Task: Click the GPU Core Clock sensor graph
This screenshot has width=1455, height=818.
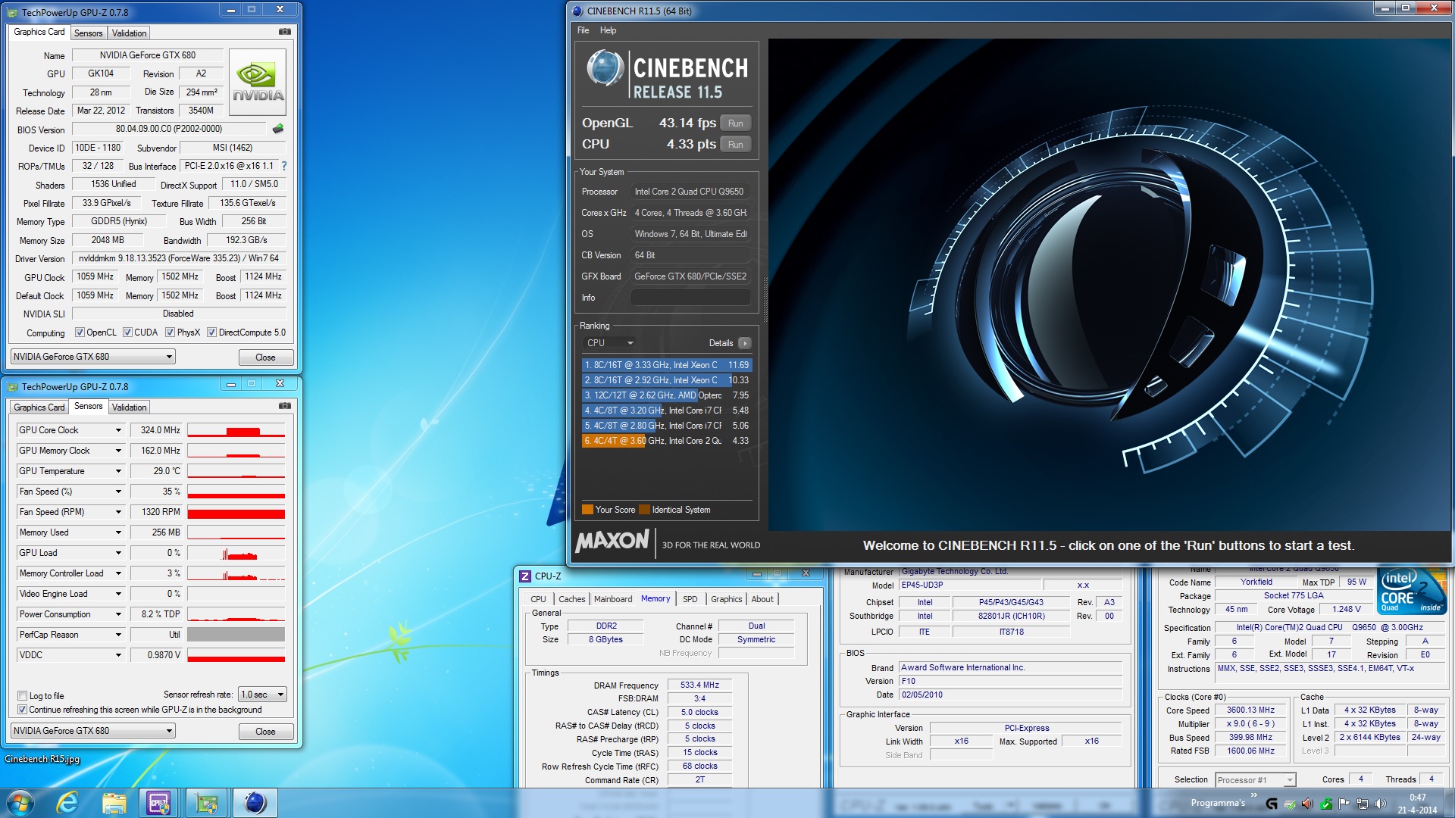Action: pos(236,430)
